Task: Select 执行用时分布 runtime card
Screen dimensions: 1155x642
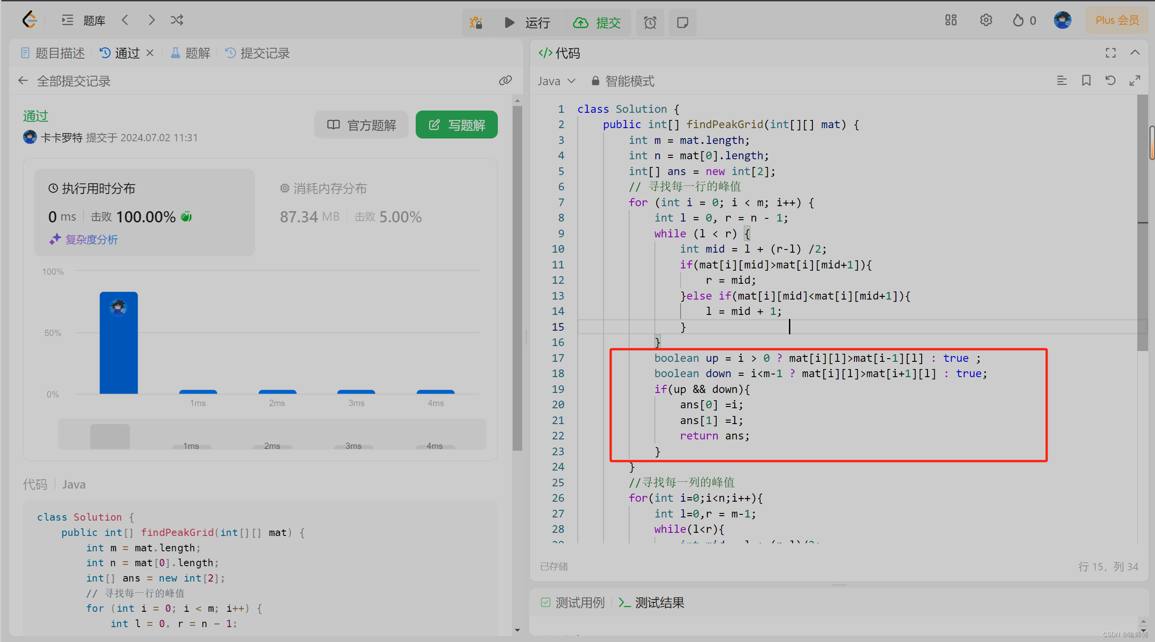Action: click(x=144, y=212)
